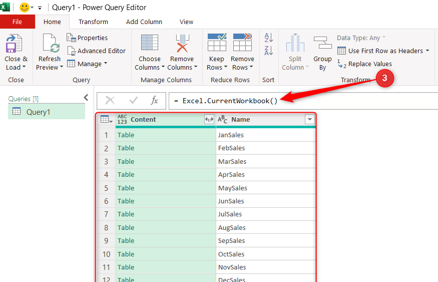Expand the Refresh Preview dropdown arrow
Image resolution: width=438 pixels, height=282 pixels.
(x=62, y=67)
